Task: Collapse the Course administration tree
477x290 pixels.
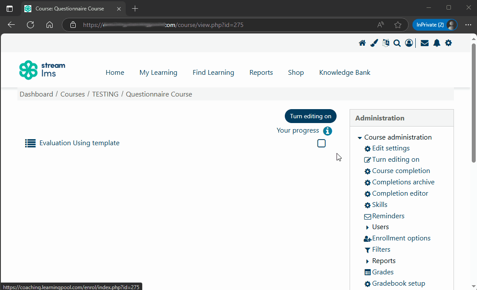Action: pos(360,138)
